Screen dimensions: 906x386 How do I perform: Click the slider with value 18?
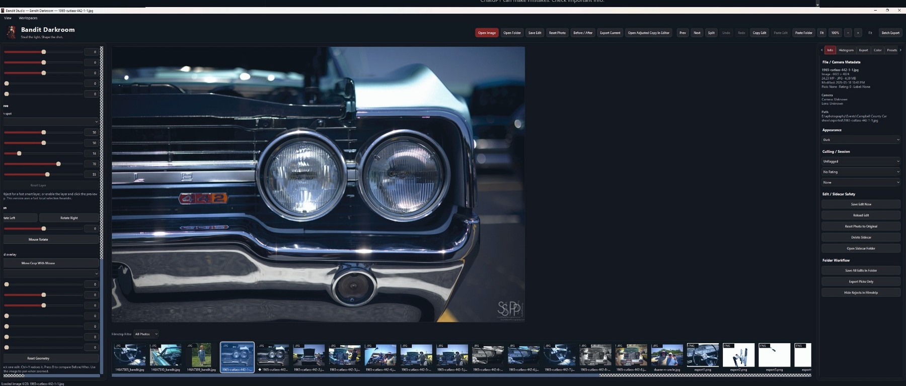43,153
